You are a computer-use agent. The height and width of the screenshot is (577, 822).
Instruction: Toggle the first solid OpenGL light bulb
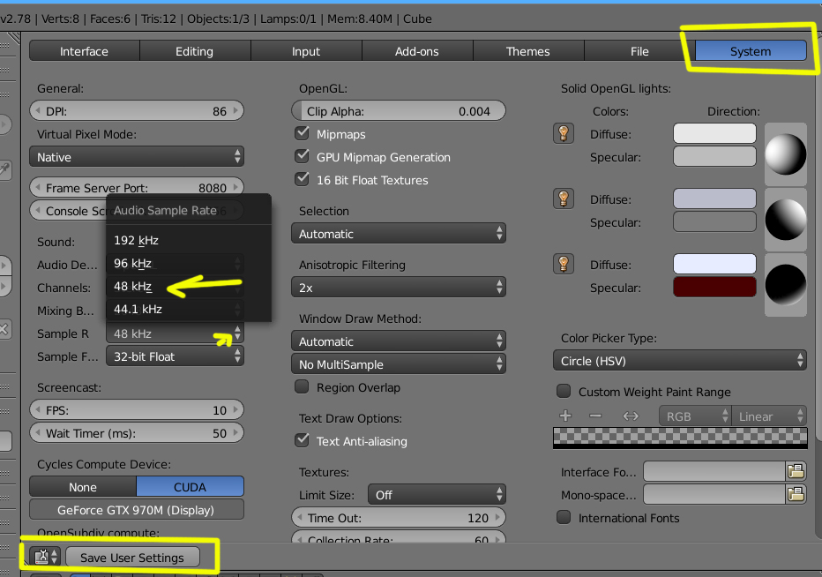point(564,134)
